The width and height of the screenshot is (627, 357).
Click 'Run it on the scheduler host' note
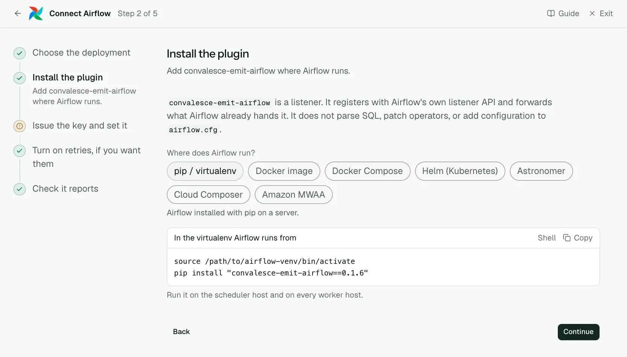pos(265,295)
